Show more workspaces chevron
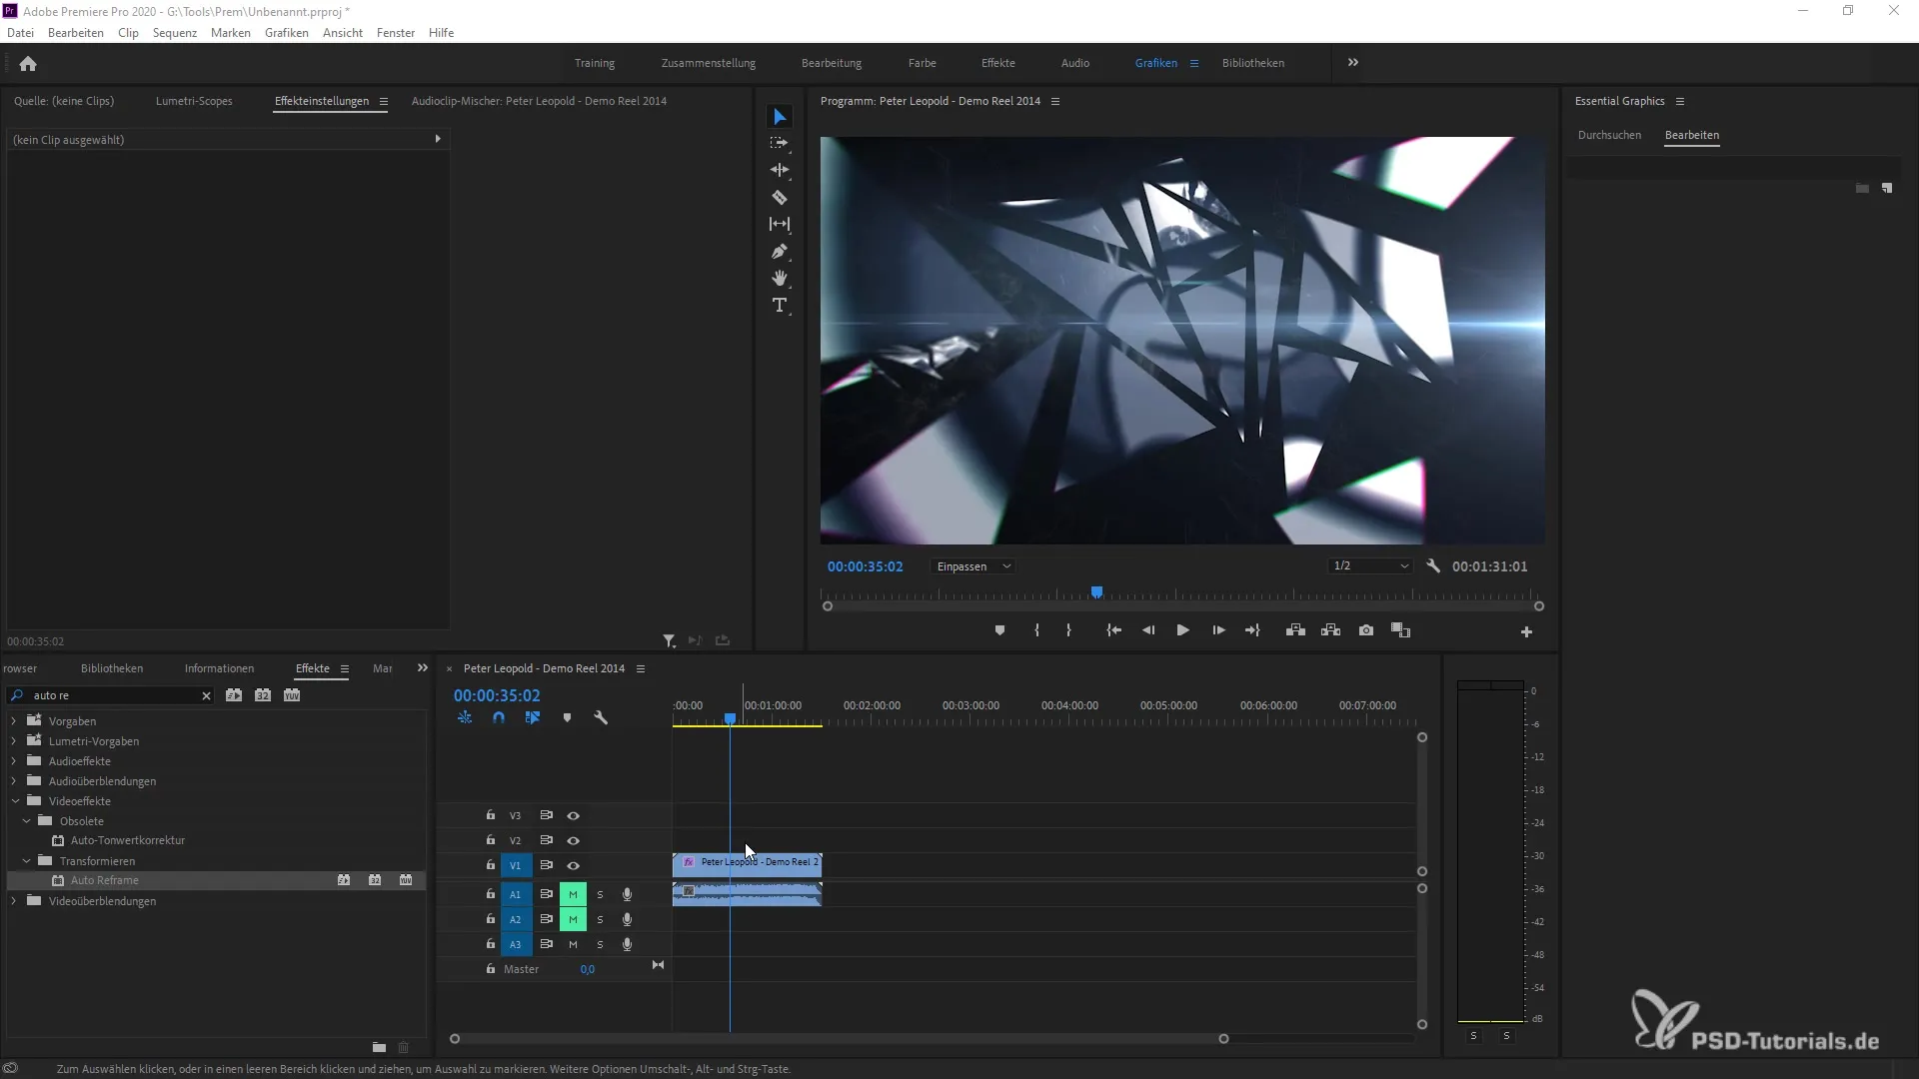 [x=1353, y=62]
